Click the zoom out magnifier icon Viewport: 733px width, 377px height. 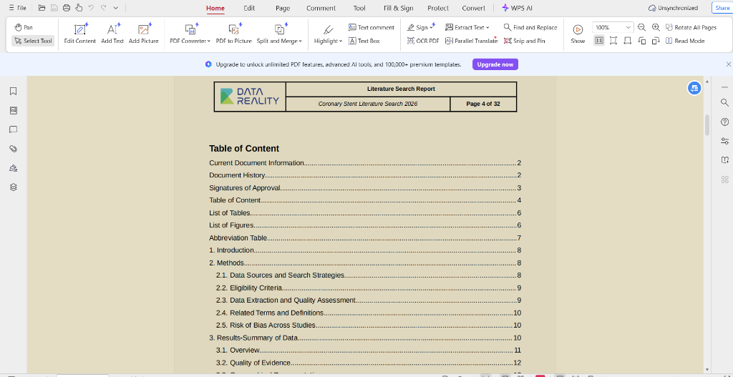[642, 28]
